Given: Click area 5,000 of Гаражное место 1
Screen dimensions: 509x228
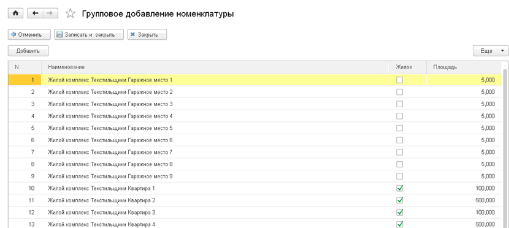Looking at the screenshot, I should pos(488,80).
